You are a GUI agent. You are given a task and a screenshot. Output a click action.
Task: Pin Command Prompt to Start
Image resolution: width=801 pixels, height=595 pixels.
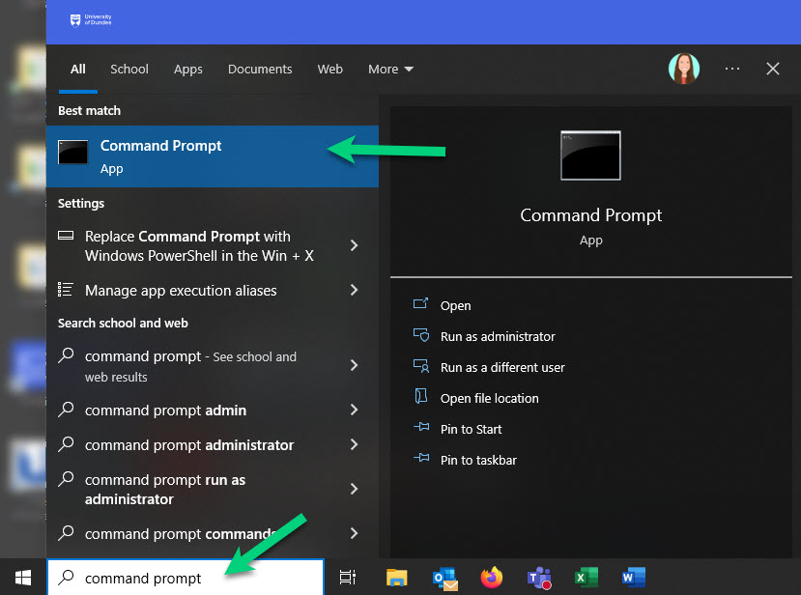coord(471,429)
